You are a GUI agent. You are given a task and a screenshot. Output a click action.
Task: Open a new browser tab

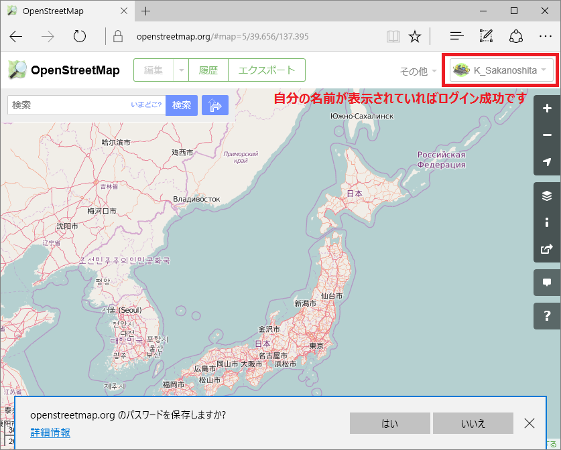click(x=146, y=11)
